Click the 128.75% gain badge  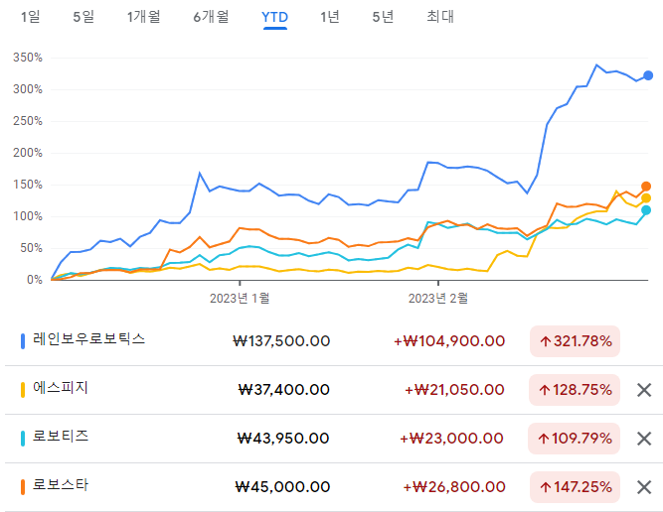click(x=575, y=390)
